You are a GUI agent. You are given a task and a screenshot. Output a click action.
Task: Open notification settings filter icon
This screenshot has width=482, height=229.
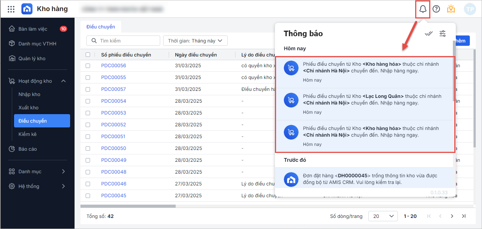(x=443, y=34)
